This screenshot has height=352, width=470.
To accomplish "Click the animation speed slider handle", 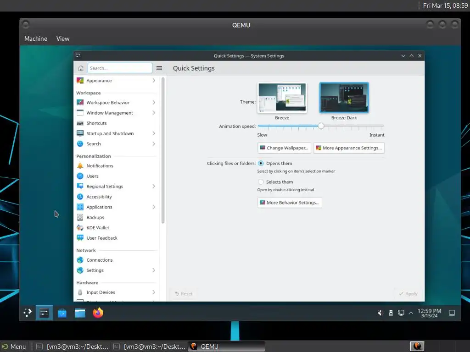I will point(321,126).
